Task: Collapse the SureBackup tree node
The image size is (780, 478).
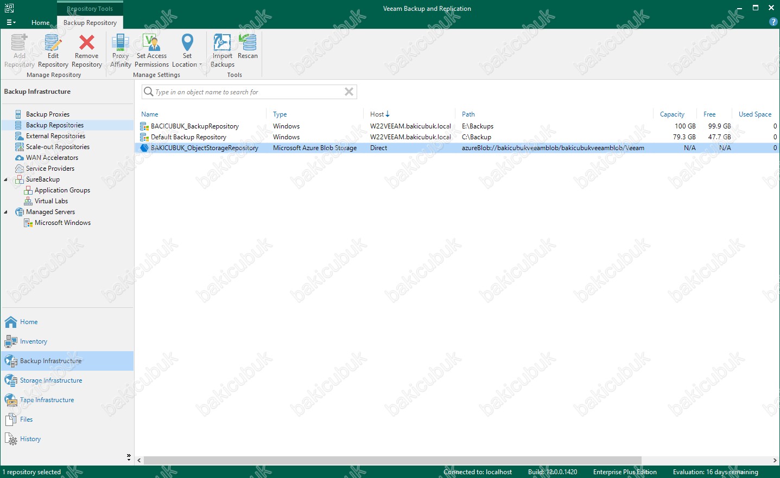Action: pos(6,179)
